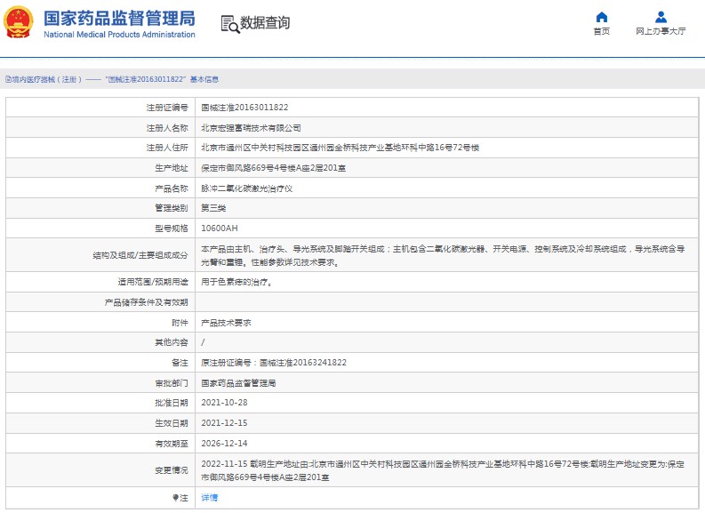Click the 数据查询 heading text
Viewport: 705px width, 513px height.
(x=265, y=23)
